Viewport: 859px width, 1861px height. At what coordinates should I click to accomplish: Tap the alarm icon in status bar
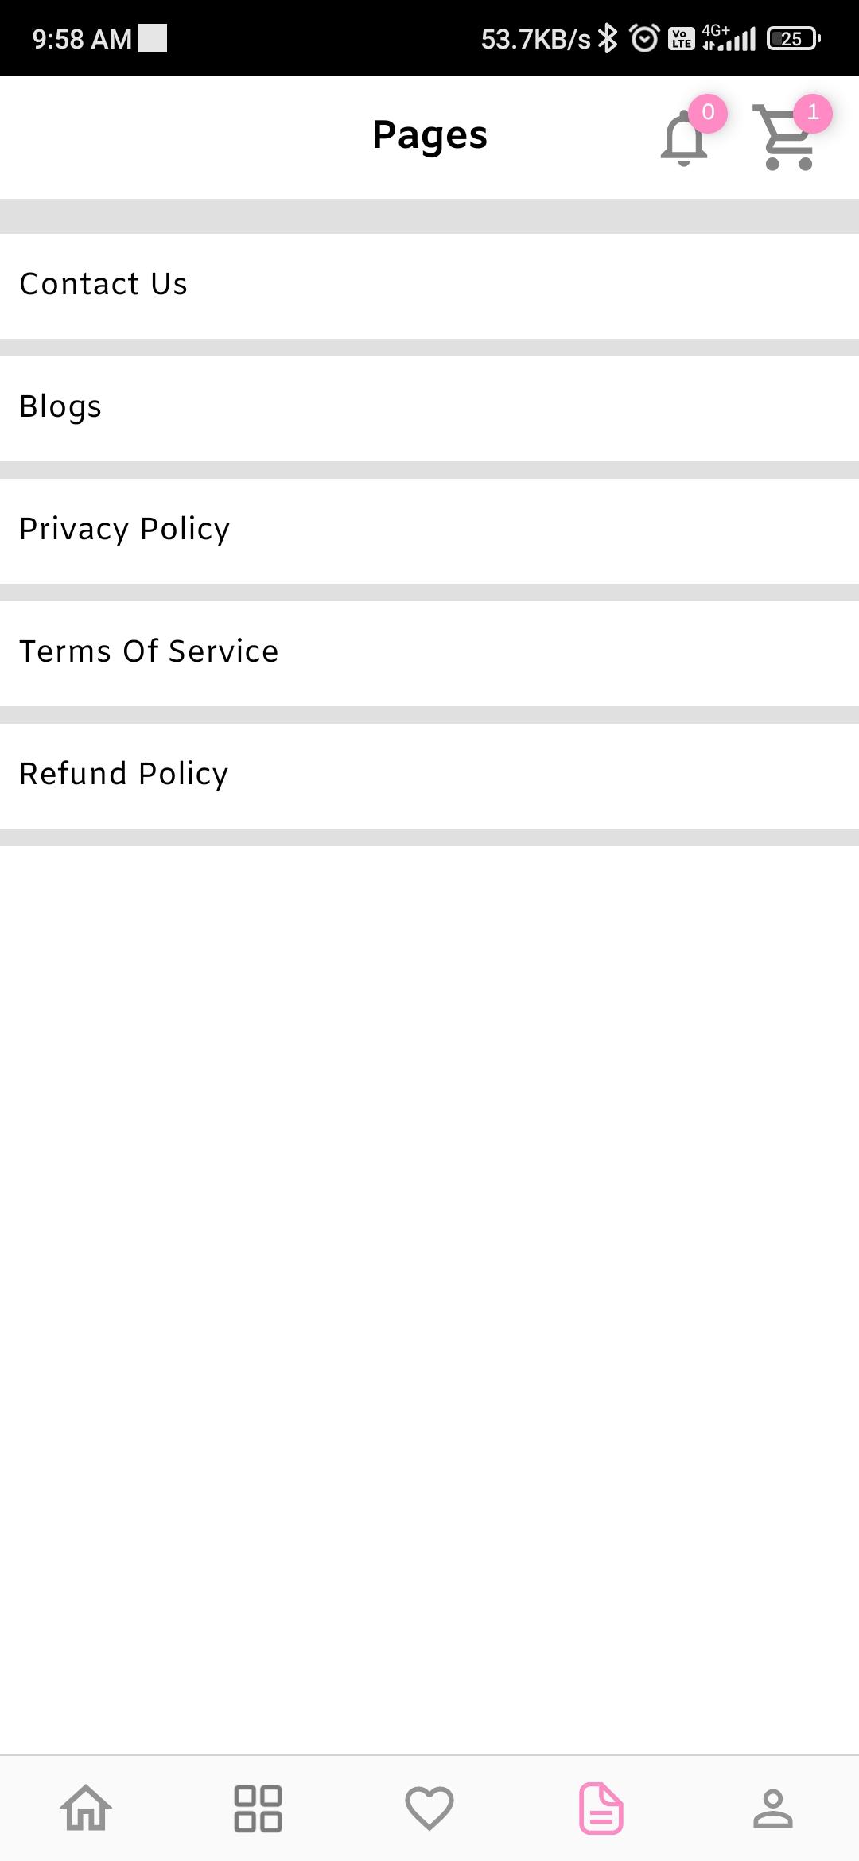pos(644,38)
